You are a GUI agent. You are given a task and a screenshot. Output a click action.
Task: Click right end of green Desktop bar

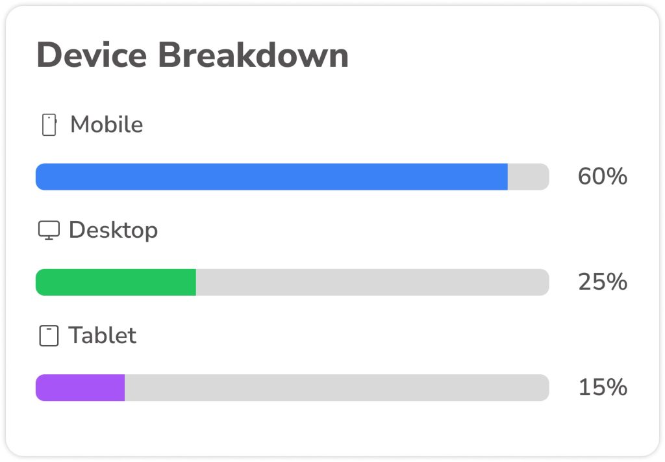(192, 282)
